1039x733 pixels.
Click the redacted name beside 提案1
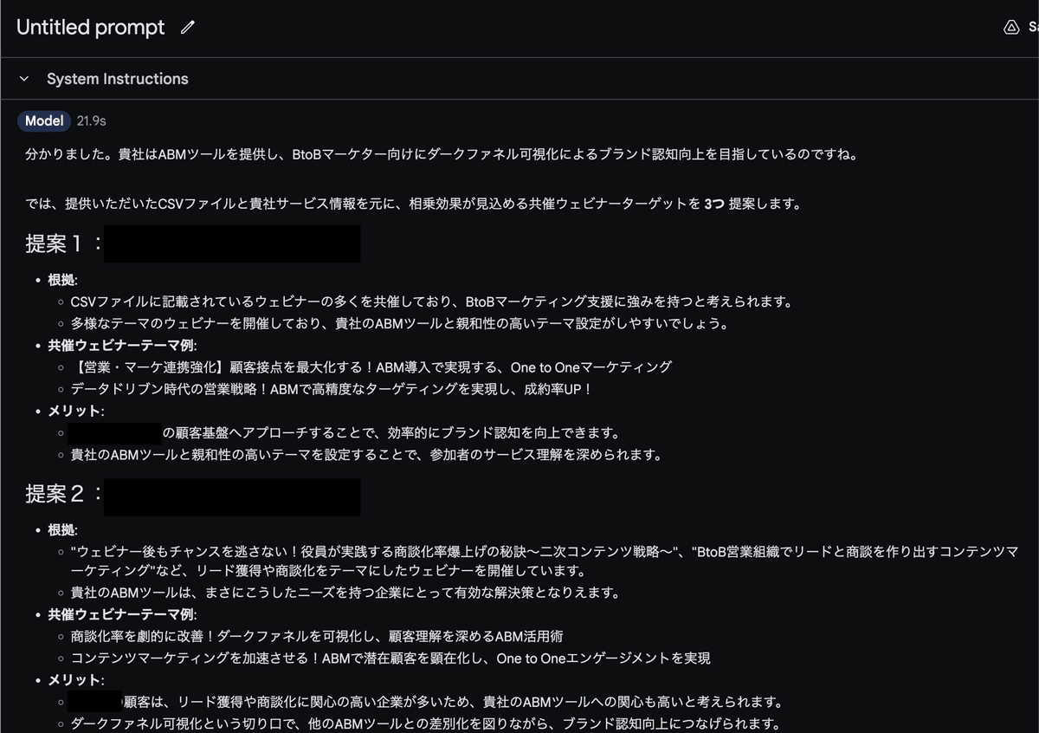(234, 243)
